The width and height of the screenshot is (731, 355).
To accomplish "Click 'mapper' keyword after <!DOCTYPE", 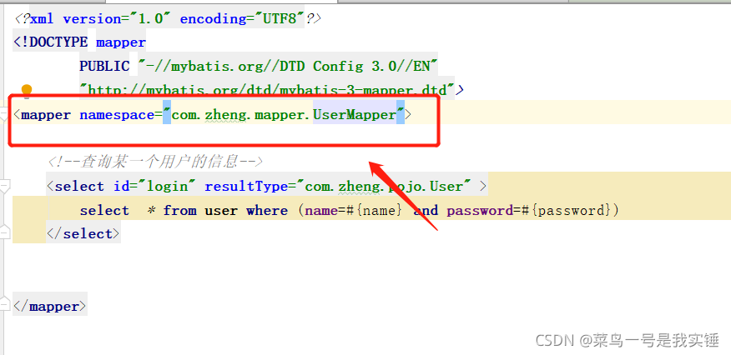I will click(x=121, y=42).
